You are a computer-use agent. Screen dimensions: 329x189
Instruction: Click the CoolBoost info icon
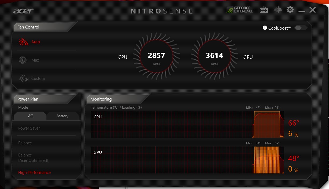tap(265, 28)
